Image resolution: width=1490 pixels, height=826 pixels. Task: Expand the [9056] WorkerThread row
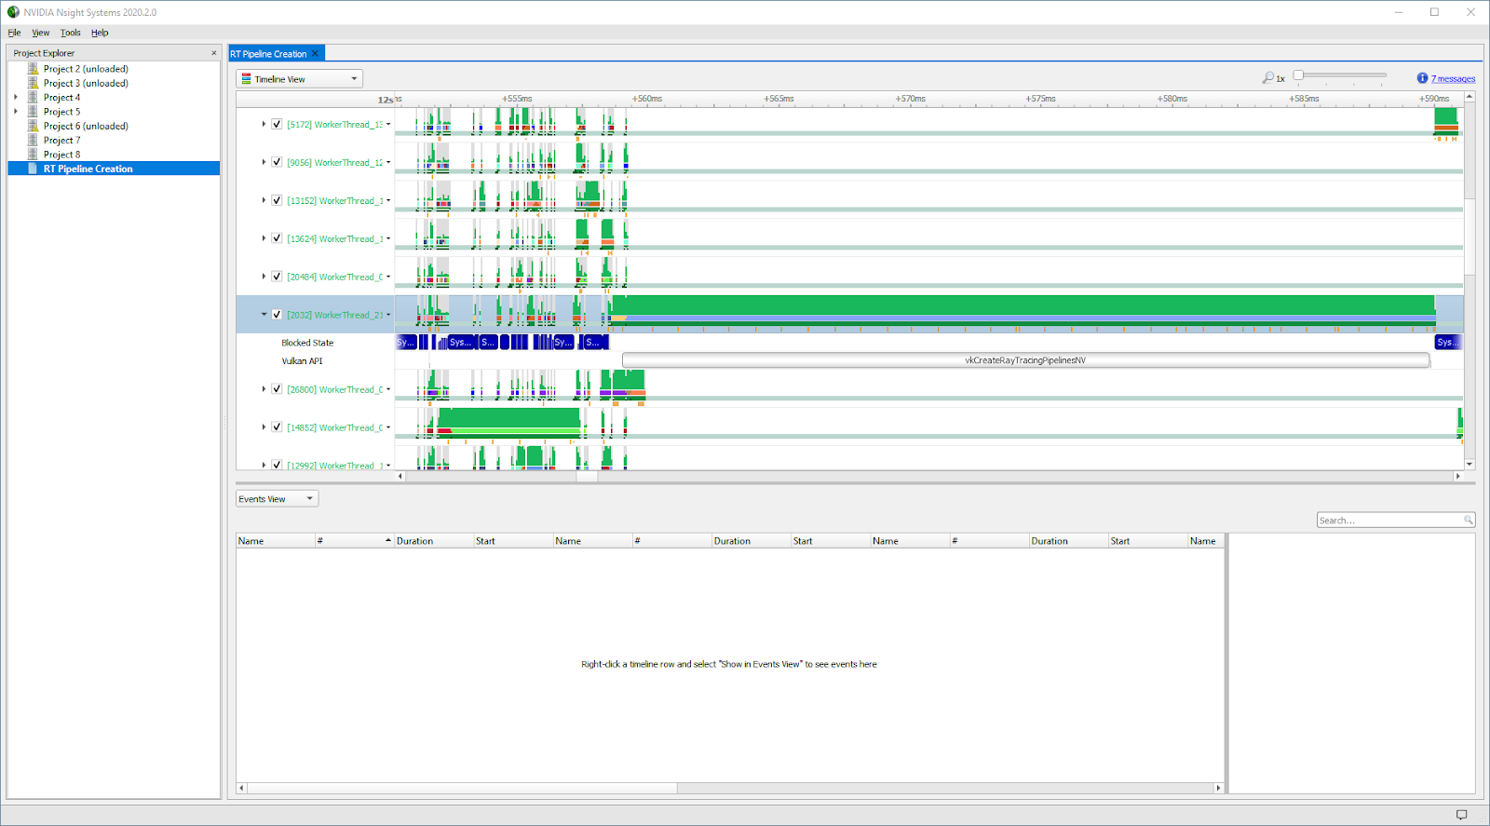(x=264, y=162)
